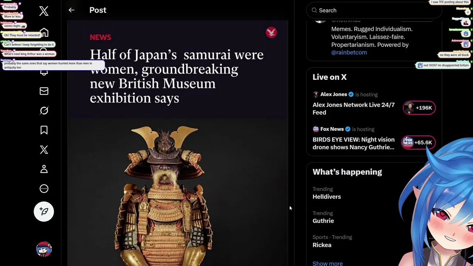Screen dimensions: 473x266
Task: Click the compose Post feather button
Action: click(44, 211)
